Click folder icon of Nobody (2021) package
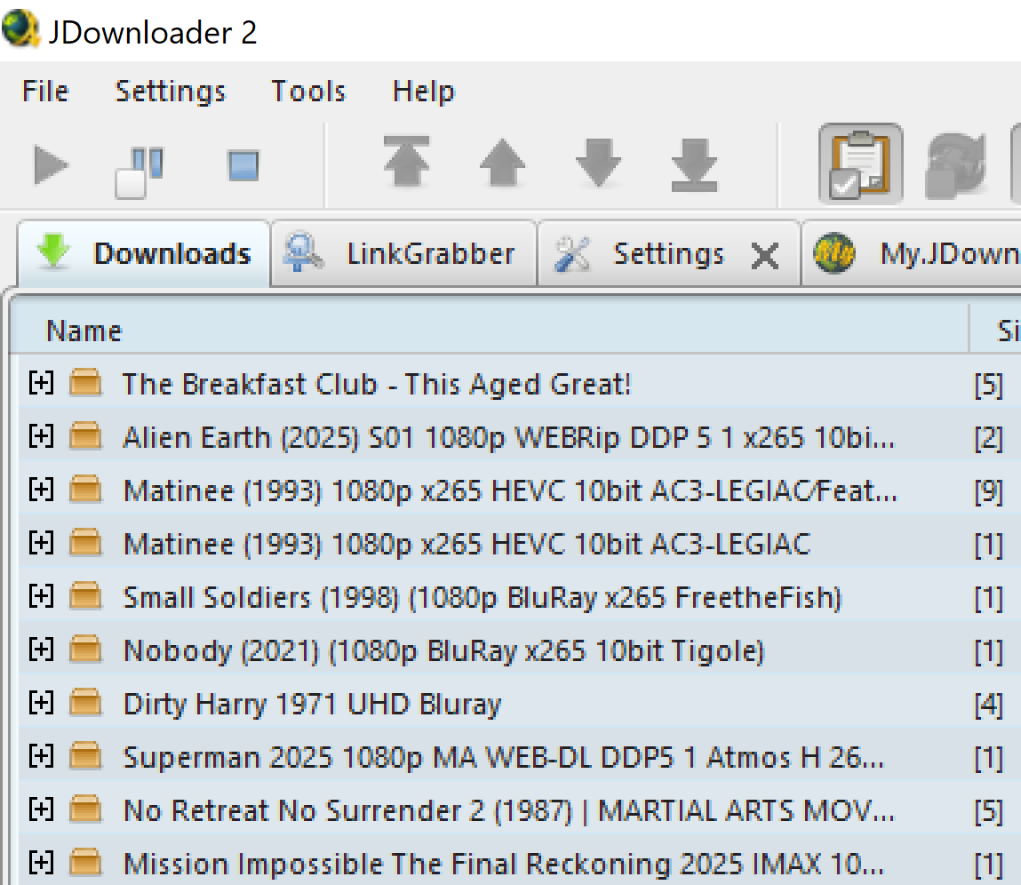Image resolution: width=1021 pixels, height=885 pixels. click(x=85, y=650)
